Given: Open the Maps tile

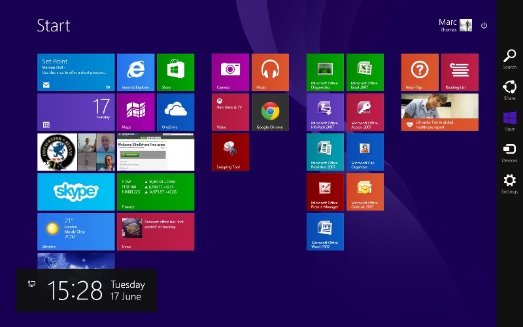Looking at the screenshot, I should [x=136, y=112].
